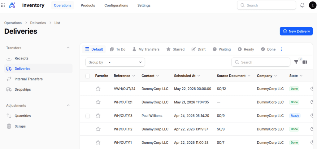Sort by Source Document column chevron
The image size is (317, 149).
249,76
